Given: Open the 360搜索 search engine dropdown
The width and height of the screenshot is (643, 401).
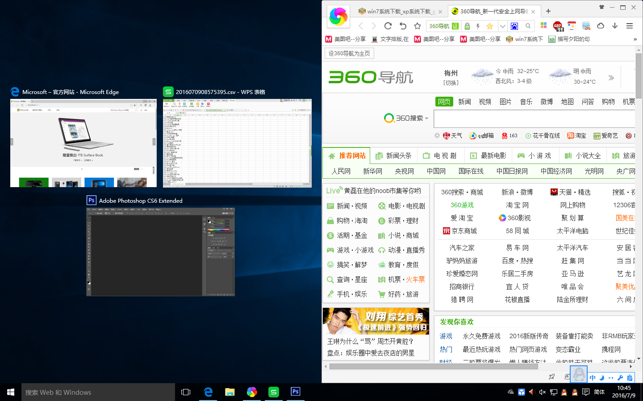Looking at the screenshot, I should pos(426,118).
